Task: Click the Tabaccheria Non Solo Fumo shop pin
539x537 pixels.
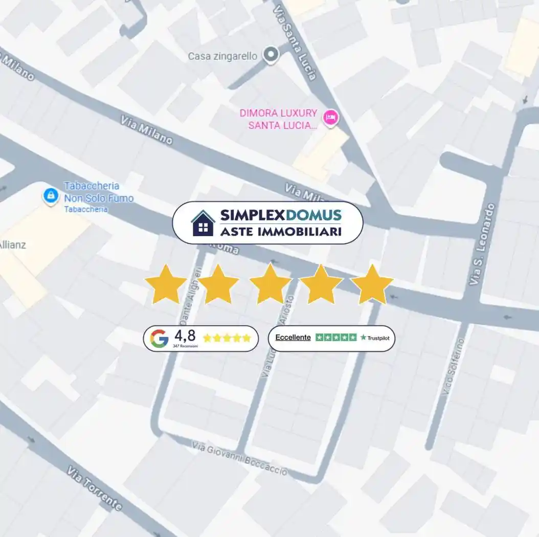Action: click(51, 196)
